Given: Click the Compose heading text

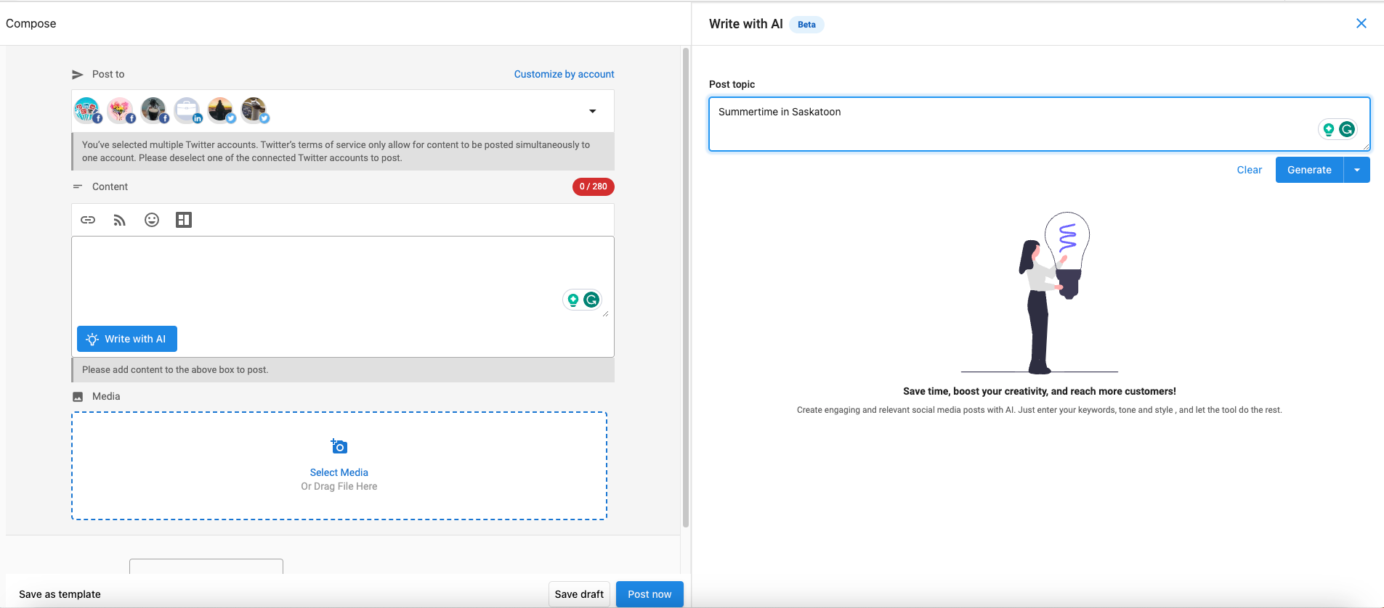Looking at the screenshot, I should coord(31,23).
